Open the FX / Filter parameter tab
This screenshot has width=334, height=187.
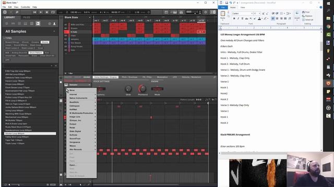147,77
